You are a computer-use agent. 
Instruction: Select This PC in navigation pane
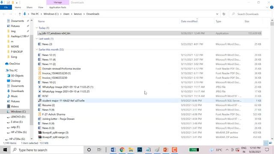click(x=13, y=71)
